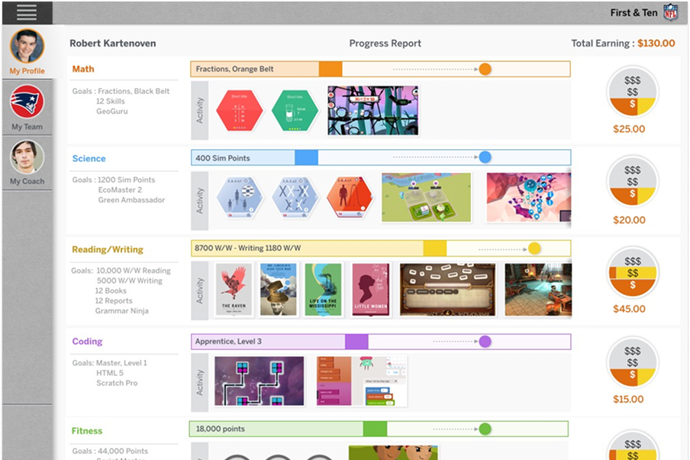Click the NFL shield logo
Image resolution: width=690 pixels, height=460 pixels.
coord(670,12)
